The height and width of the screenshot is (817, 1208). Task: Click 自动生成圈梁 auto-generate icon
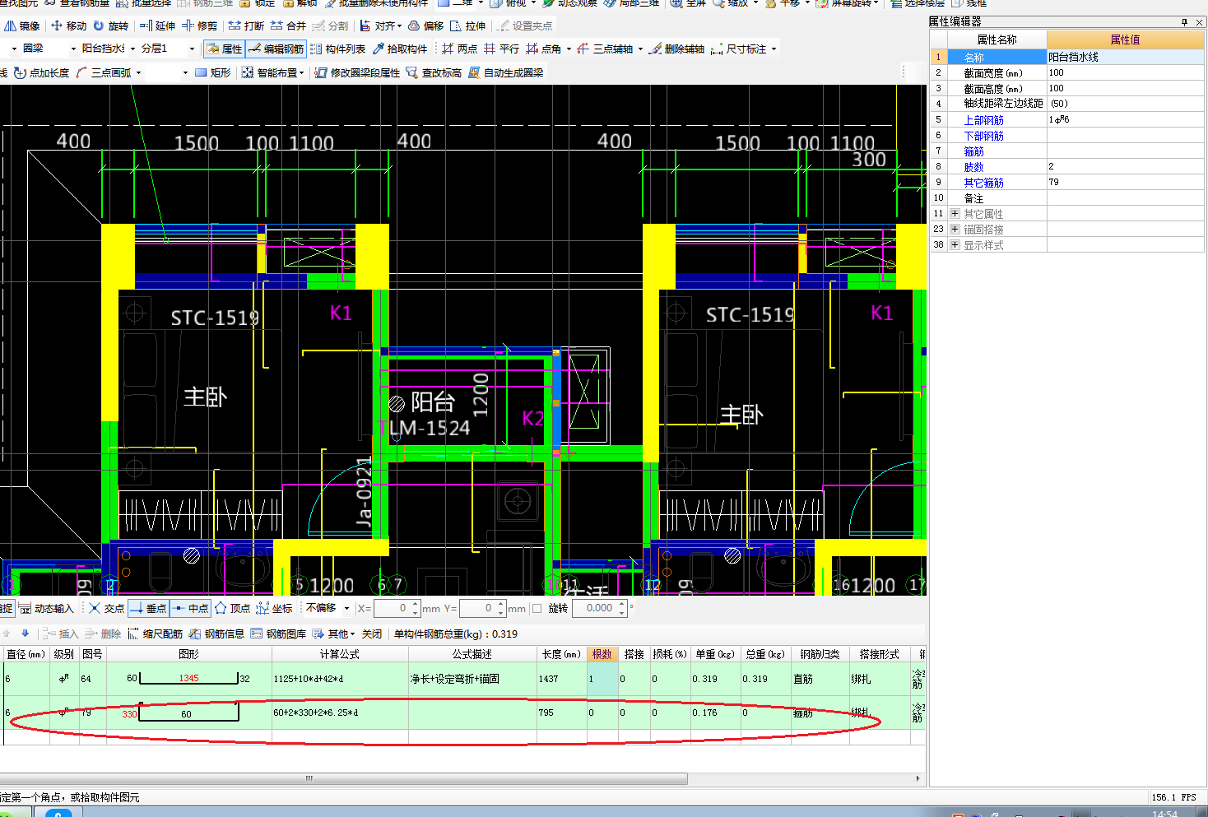(x=474, y=73)
